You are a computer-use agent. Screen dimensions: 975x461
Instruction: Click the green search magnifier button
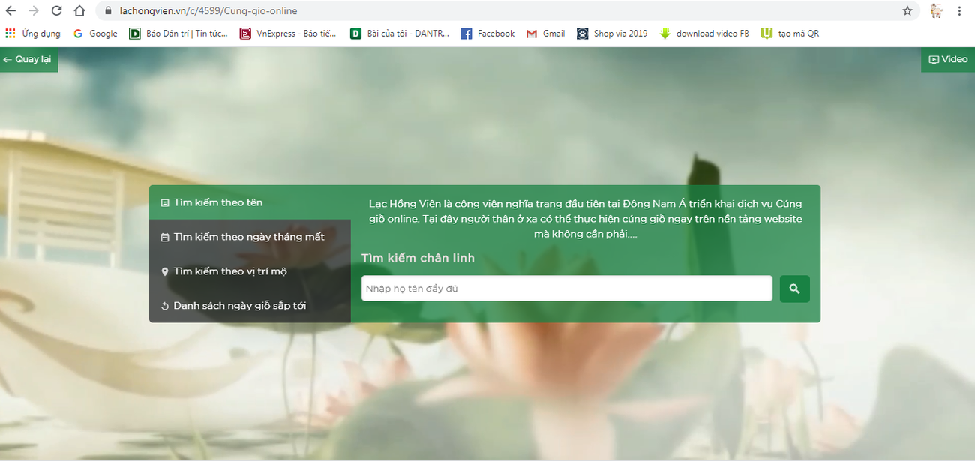click(795, 289)
